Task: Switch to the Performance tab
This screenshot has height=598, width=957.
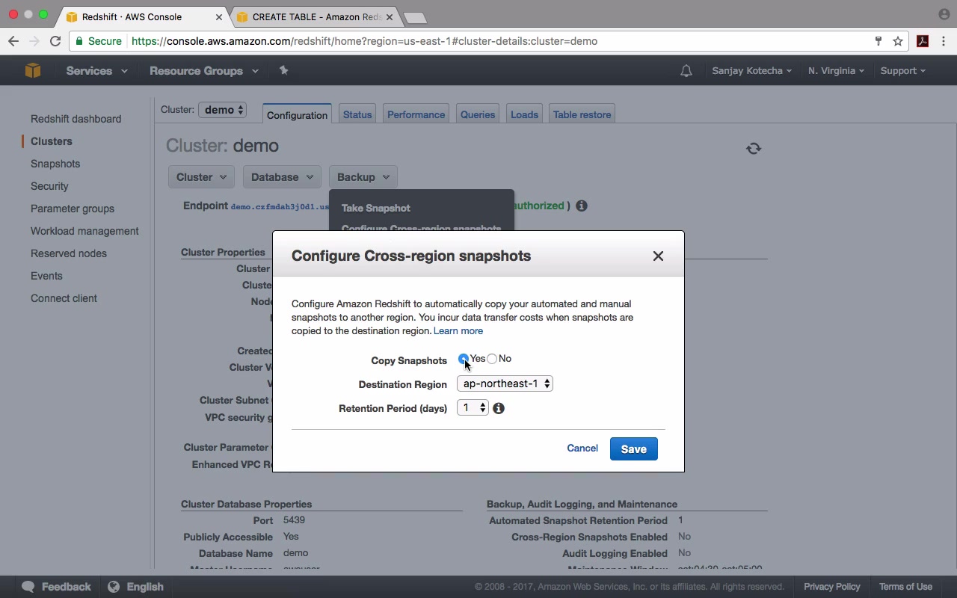Action: pos(416,114)
